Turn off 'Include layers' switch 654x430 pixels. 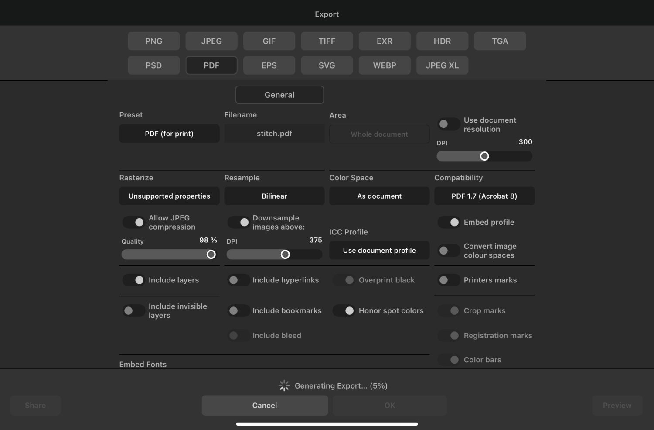tap(134, 280)
